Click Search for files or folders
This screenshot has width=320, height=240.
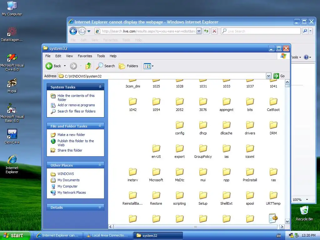point(77,111)
